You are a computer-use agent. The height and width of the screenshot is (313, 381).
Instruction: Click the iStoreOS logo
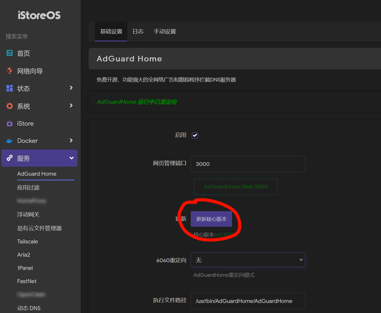39,15
